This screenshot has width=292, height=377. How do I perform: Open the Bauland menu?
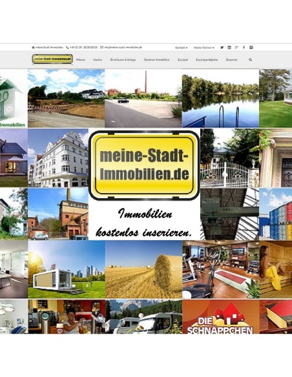pyautogui.click(x=183, y=59)
